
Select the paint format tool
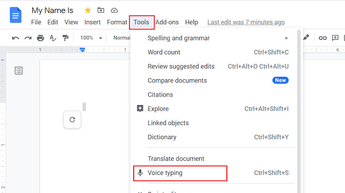66,38
